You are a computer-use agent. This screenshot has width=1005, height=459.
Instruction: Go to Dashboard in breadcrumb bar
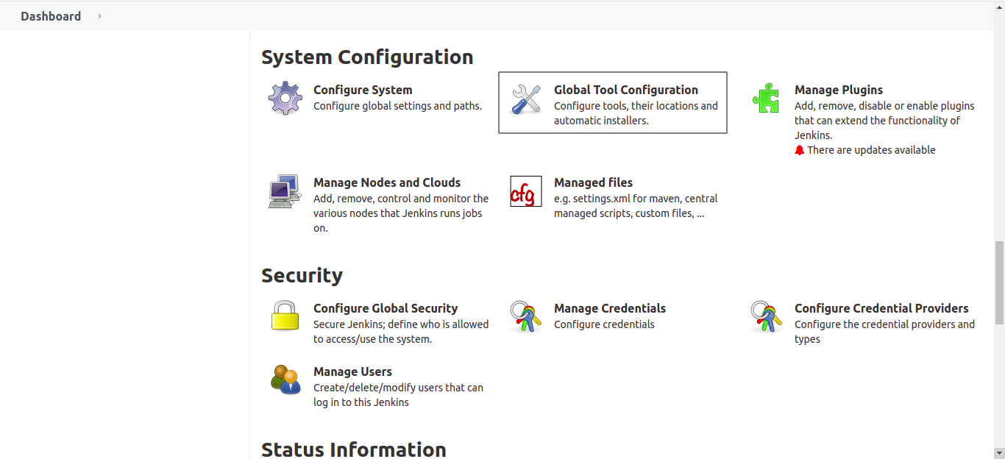51,16
